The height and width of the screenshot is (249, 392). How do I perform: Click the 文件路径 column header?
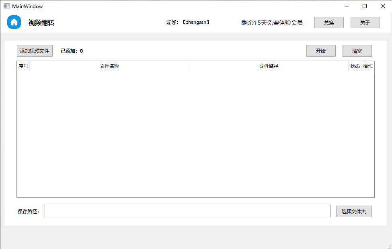click(x=269, y=66)
